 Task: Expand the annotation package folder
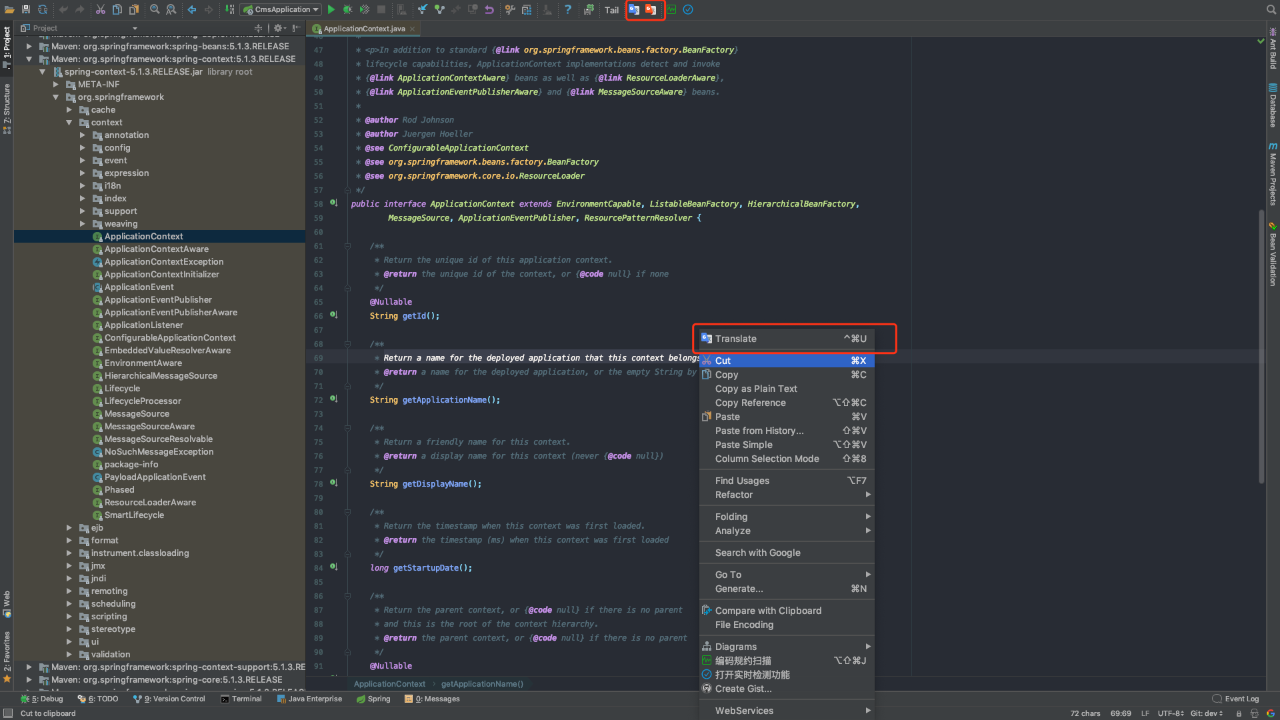point(83,135)
